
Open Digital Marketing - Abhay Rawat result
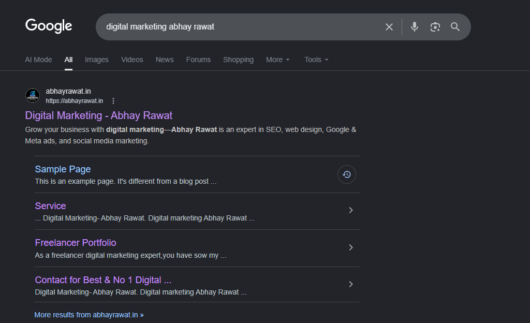[x=98, y=115]
